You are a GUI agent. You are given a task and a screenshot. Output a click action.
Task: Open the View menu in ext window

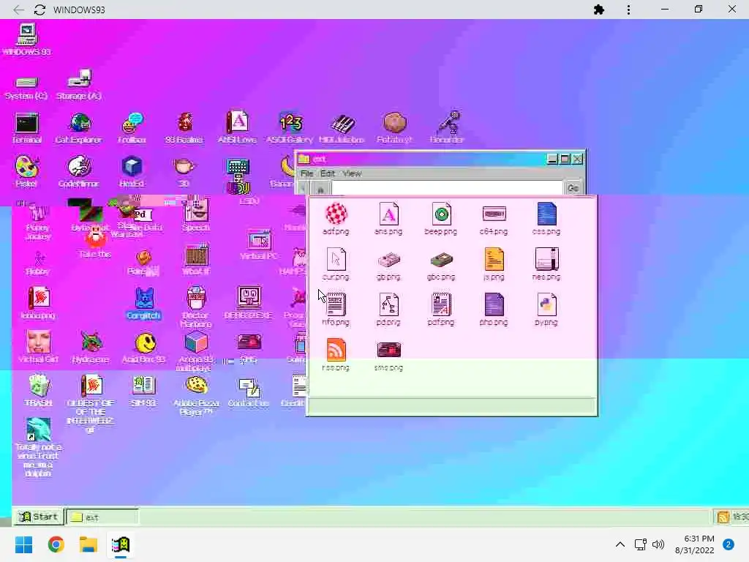352,173
